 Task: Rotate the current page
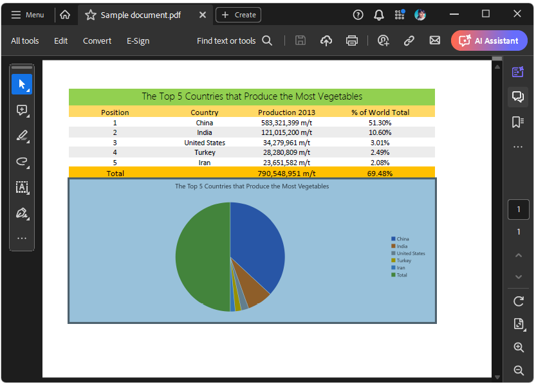[x=519, y=301]
